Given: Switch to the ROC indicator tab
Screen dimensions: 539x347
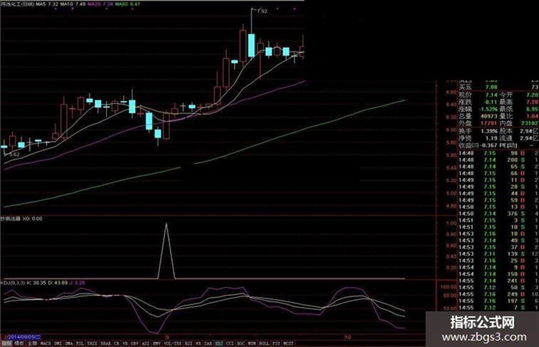Looking at the screenshot, I should point(241,343).
